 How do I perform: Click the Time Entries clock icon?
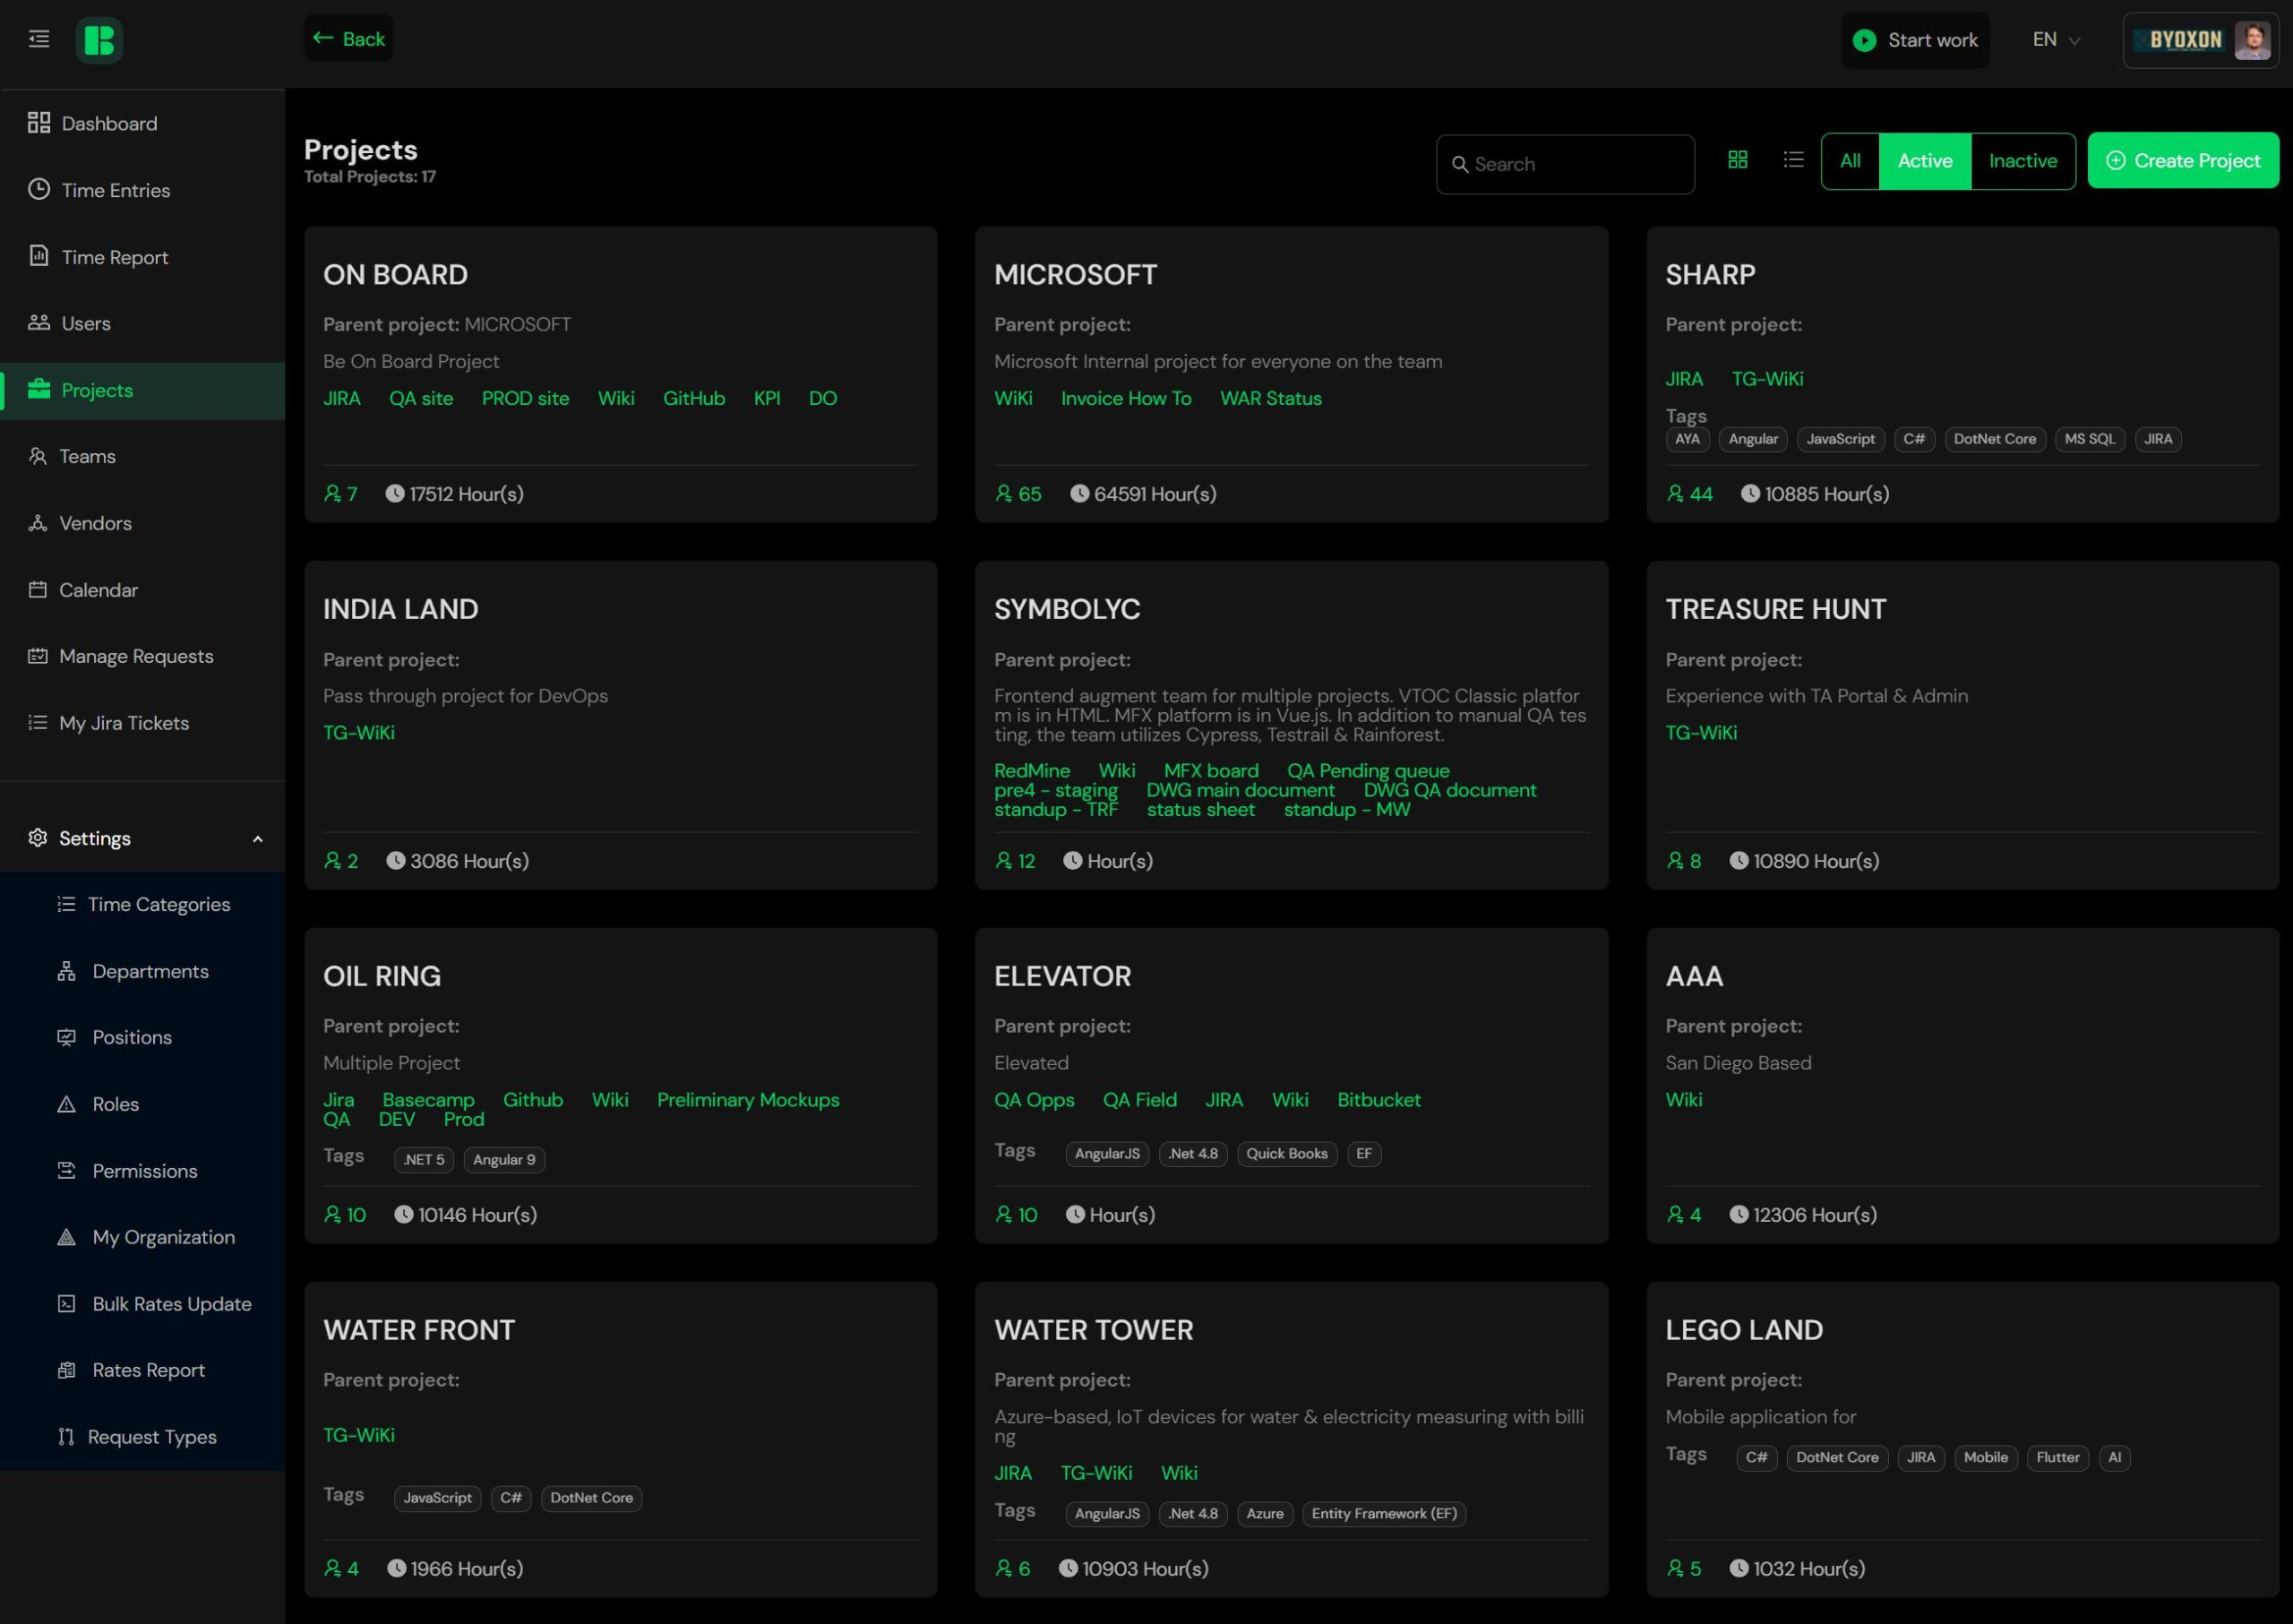tap(39, 189)
